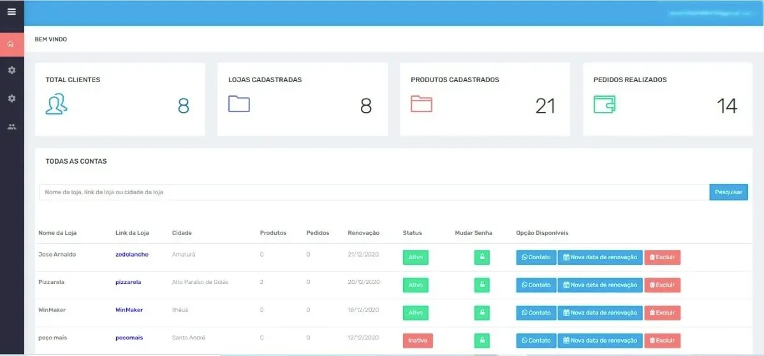Click the blurred user email in header
764x356 pixels.
point(710,13)
